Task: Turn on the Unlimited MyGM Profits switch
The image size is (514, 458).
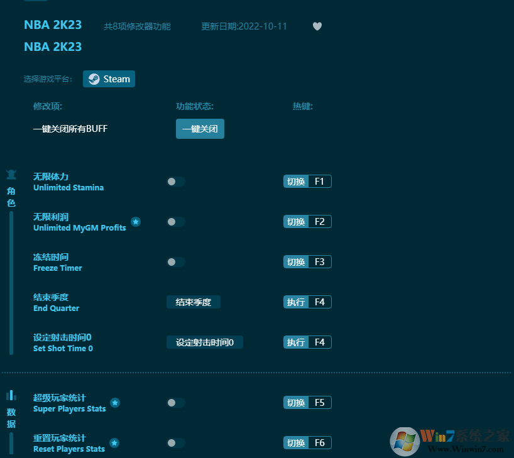Action: (175, 222)
